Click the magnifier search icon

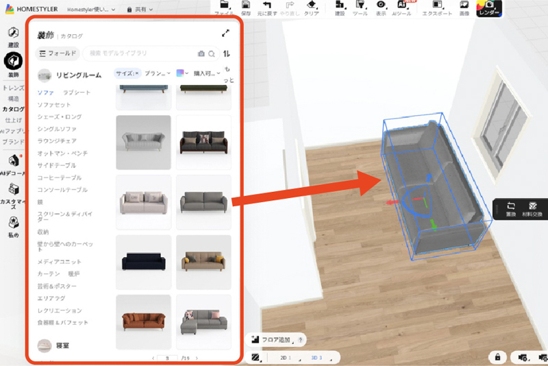[212, 54]
